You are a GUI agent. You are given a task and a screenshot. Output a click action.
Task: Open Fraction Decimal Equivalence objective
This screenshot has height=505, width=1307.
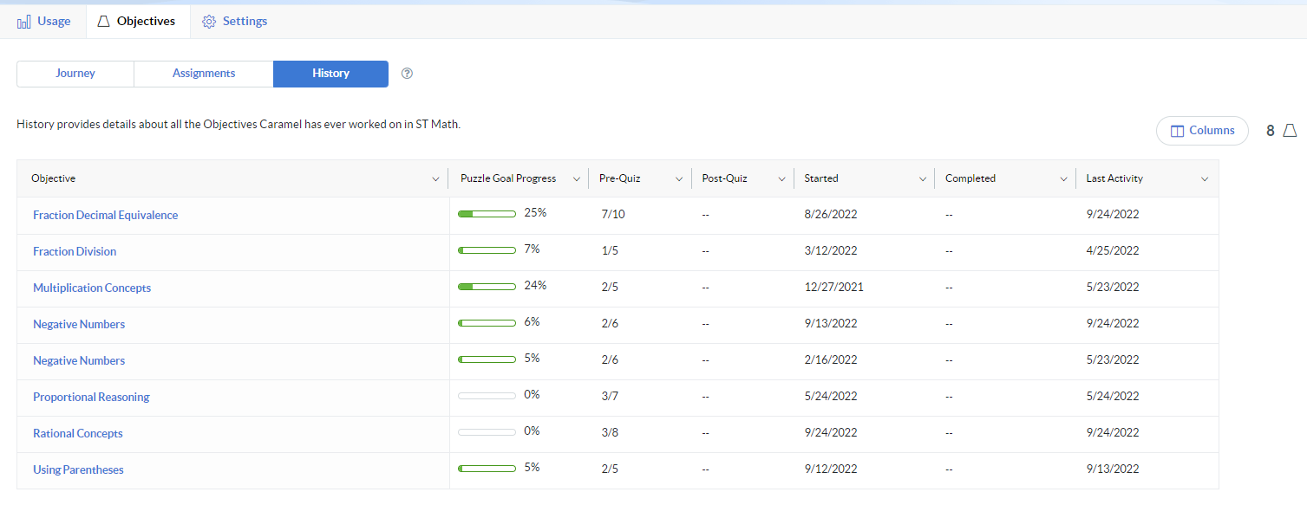click(x=105, y=216)
